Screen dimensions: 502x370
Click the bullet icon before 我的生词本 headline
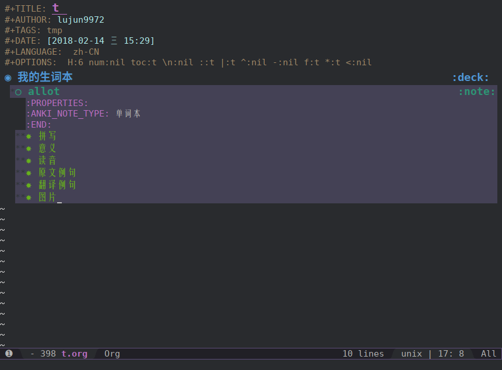click(8, 77)
